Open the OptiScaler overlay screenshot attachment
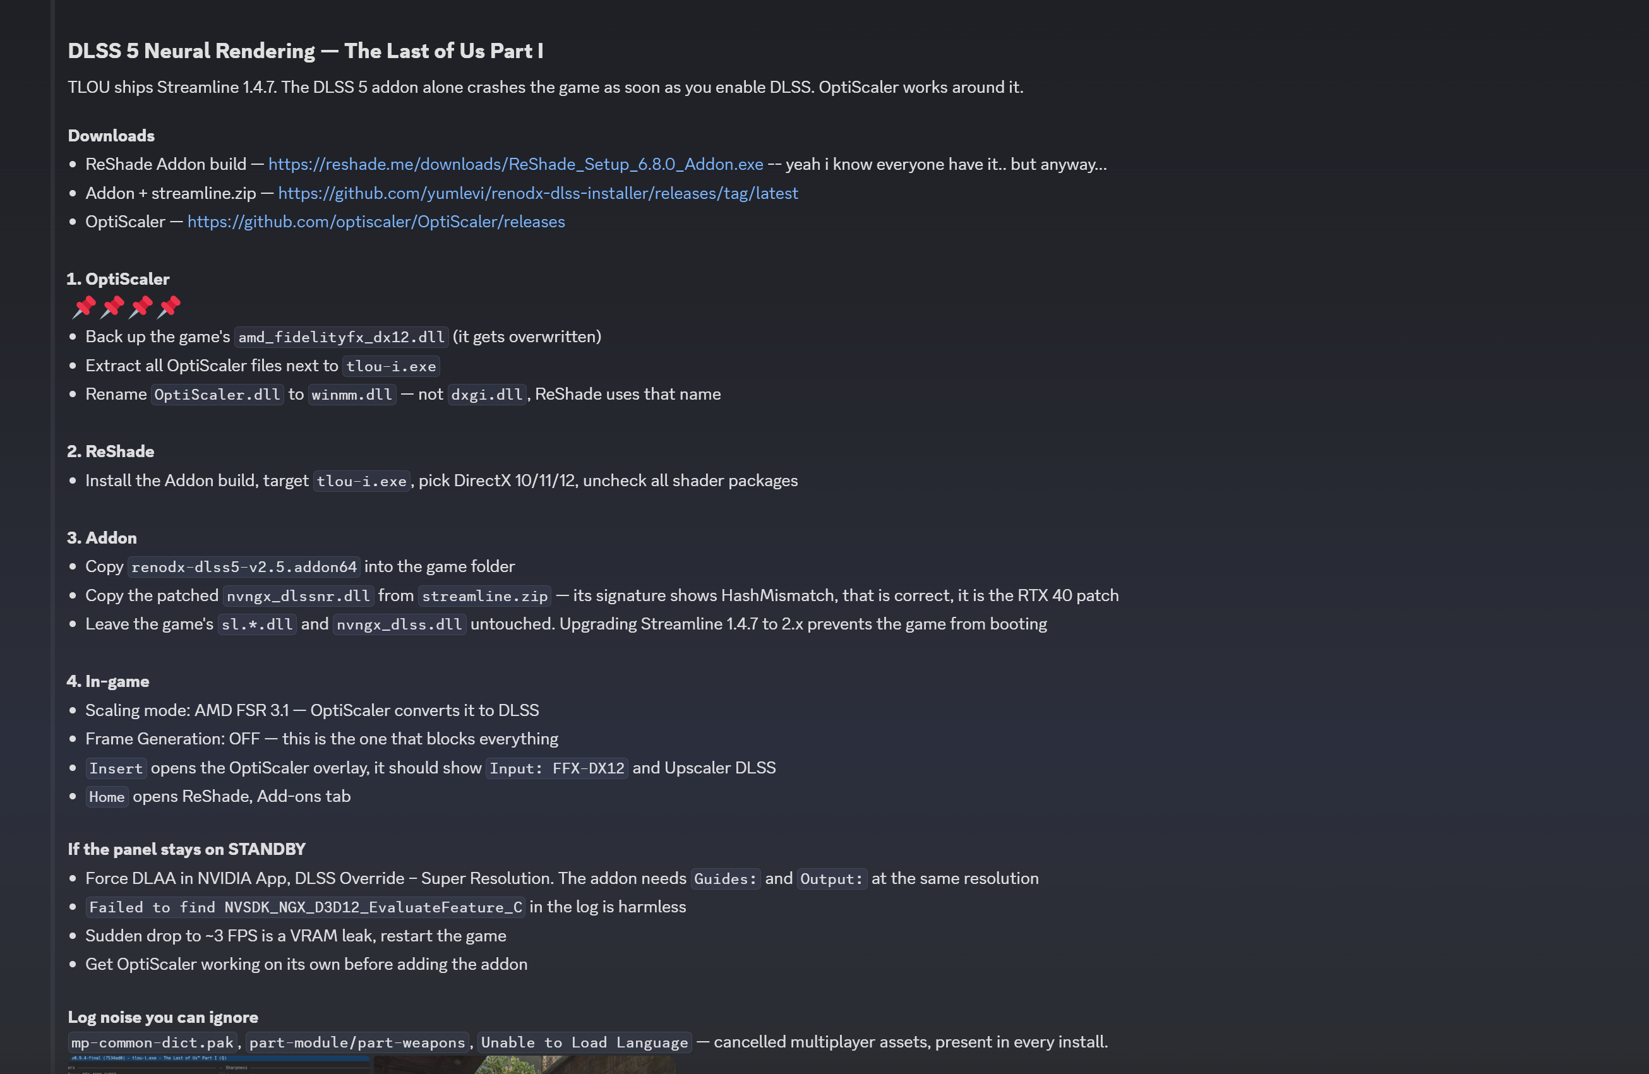 (x=220, y=1065)
